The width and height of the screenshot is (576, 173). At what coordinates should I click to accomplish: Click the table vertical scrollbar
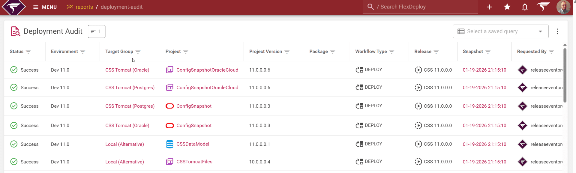point(565,75)
